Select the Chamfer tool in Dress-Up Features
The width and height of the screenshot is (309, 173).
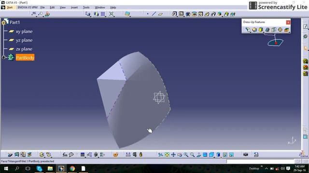coord(254,30)
